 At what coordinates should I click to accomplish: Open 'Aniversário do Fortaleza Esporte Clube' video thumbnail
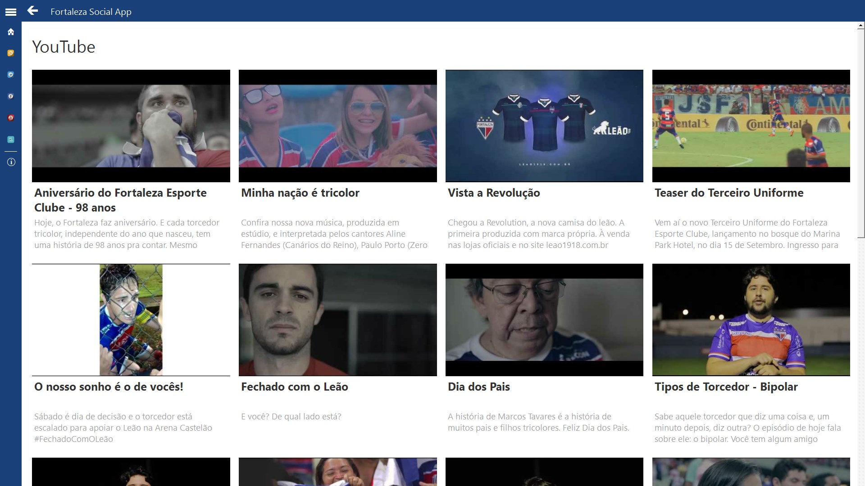click(x=131, y=126)
